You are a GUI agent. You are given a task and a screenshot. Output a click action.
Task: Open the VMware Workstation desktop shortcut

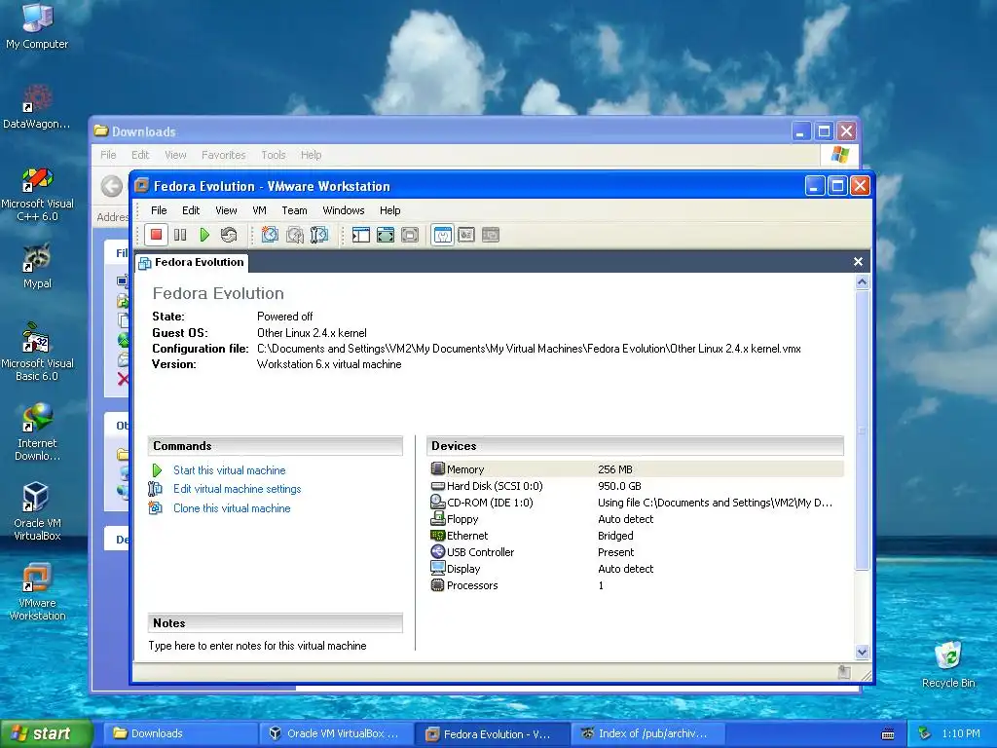pyautogui.click(x=37, y=591)
